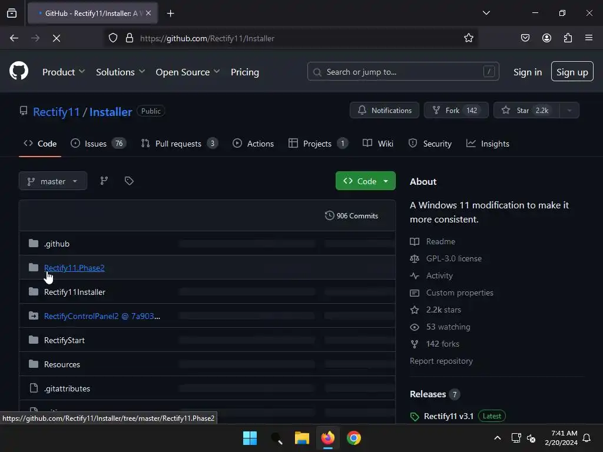Focus the Search or jump to field
This screenshot has width=603, height=452.
tap(403, 71)
